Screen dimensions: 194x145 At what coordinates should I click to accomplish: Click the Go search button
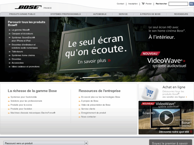point(191,4)
